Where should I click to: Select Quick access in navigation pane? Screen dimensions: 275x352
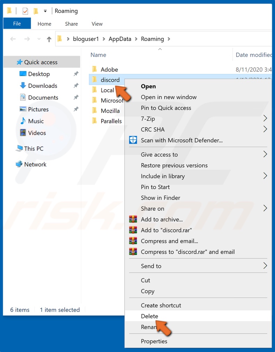pyautogui.click(x=42, y=62)
